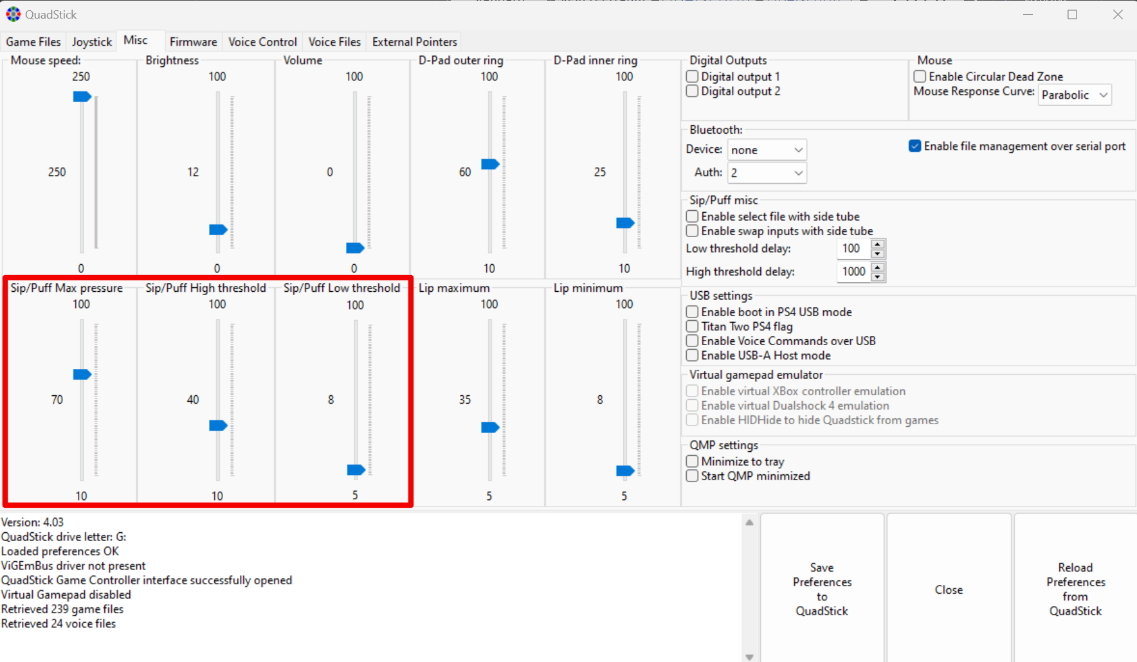1137x662 pixels.
Task: Click the Low threshold delay up arrow
Action: pos(878,244)
